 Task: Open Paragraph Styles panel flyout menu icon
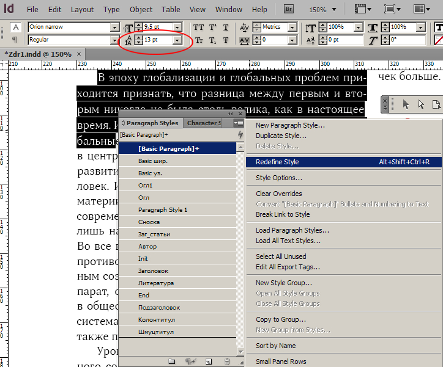click(239, 123)
